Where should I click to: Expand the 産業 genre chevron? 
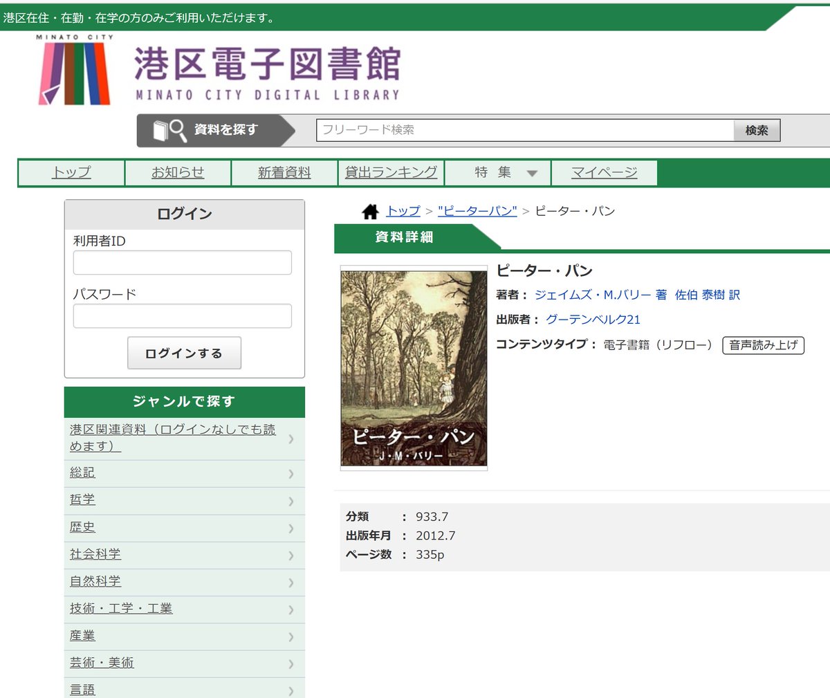291,636
